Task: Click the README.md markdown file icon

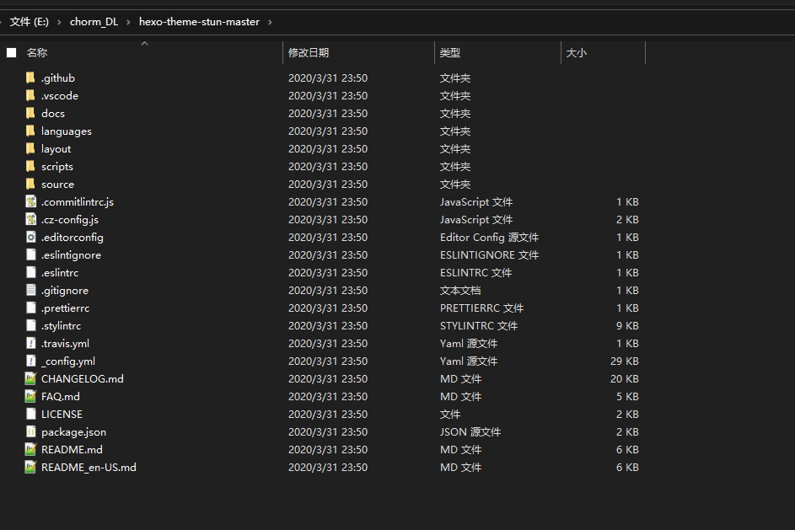Action: pyautogui.click(x=31, y=450)
